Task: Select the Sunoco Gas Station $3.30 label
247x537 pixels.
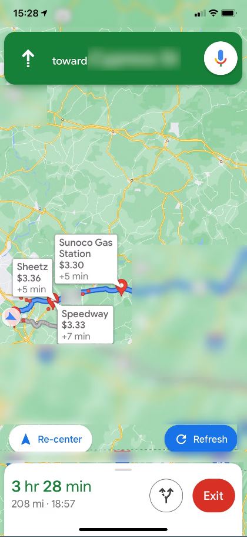Action: click(86, 259)
